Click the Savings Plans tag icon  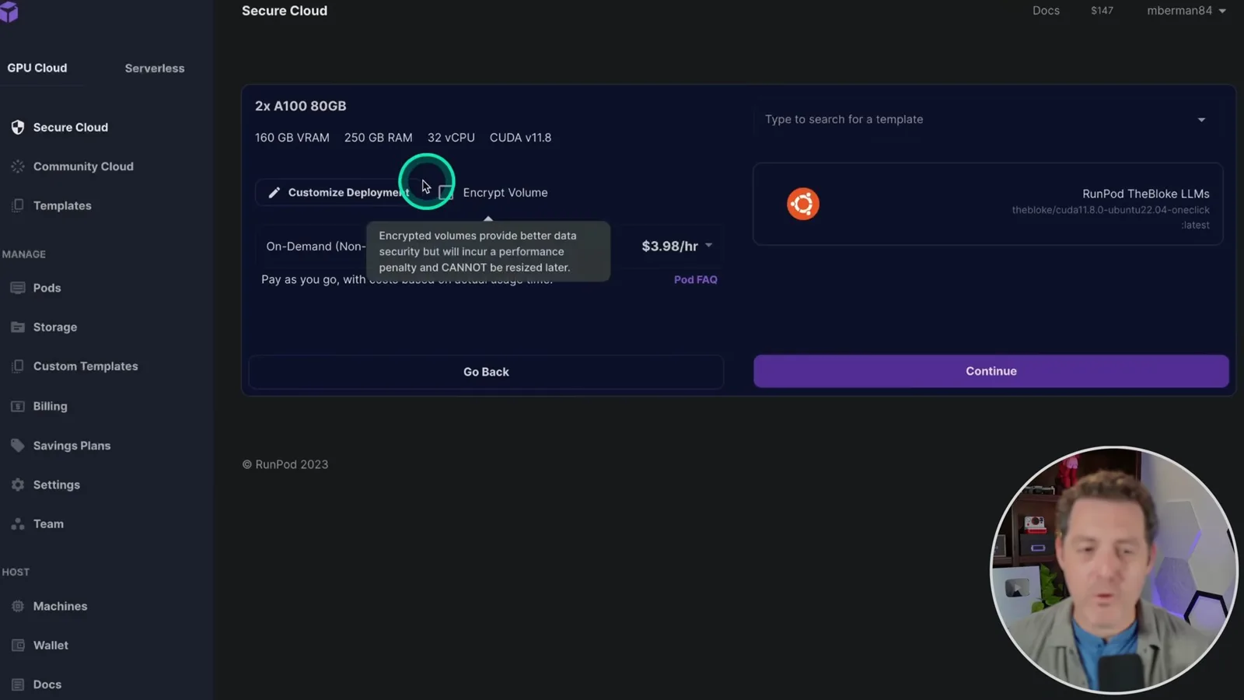[17, 446]
